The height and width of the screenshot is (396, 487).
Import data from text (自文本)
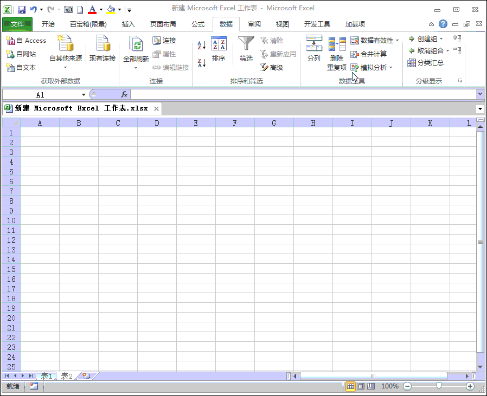click(x=21, y=67)
